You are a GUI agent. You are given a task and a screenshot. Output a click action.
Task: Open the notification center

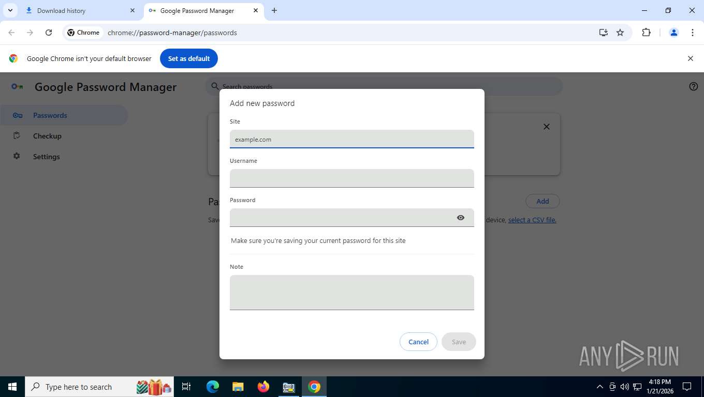687,387
